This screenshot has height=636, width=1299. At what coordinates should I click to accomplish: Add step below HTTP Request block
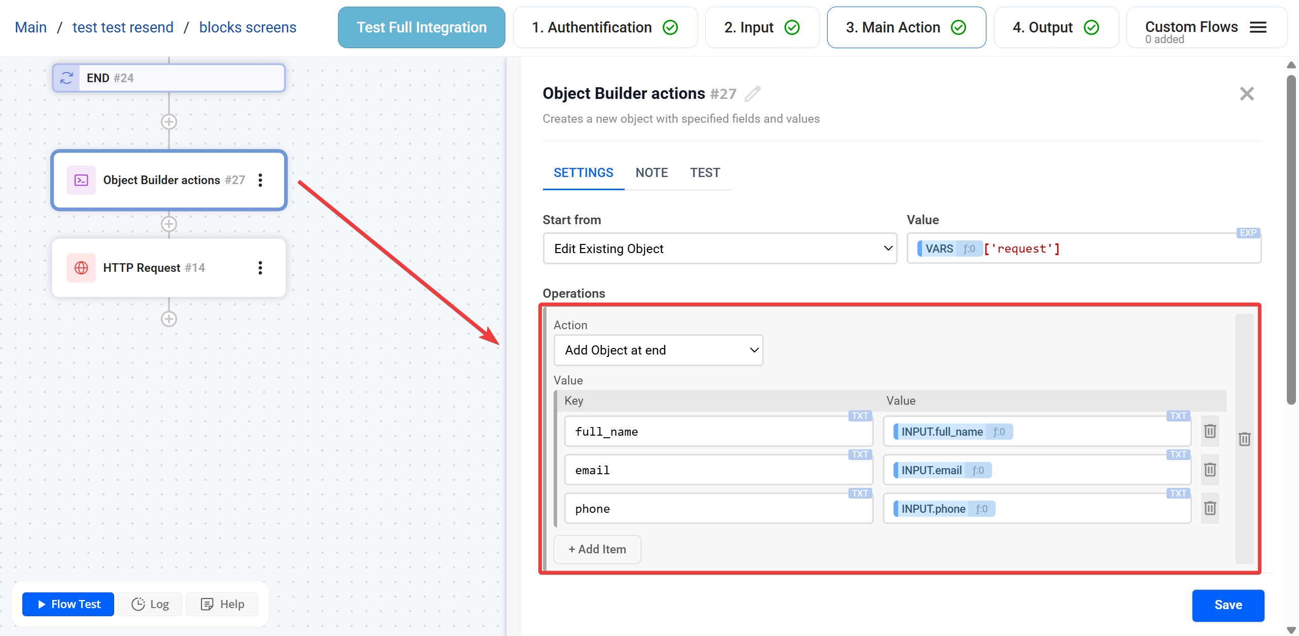(x=169, y=319)
